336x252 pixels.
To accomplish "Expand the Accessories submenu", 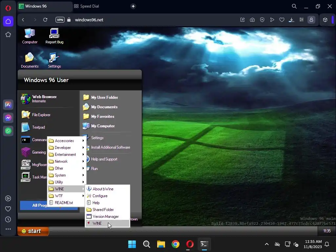I will 67,140.
